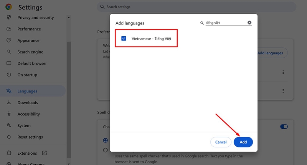The height and width of the screenshot is (165, 307).
Task: Click the Performance gauge icon
Action: click(9, 29)
